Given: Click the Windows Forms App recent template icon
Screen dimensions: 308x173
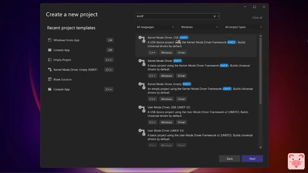Looking at the screenshot, I should [x=50, y=40].
